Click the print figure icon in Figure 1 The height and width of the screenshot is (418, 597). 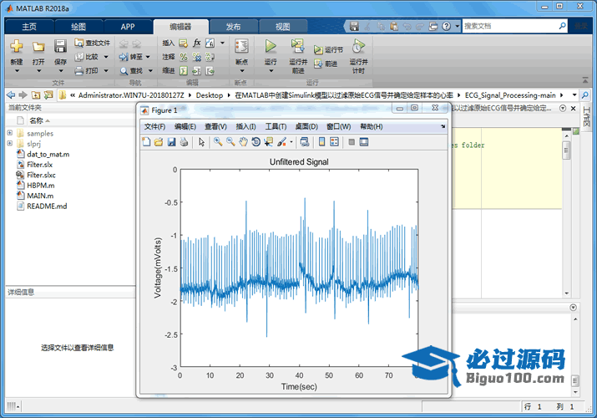tap(184, 142)
